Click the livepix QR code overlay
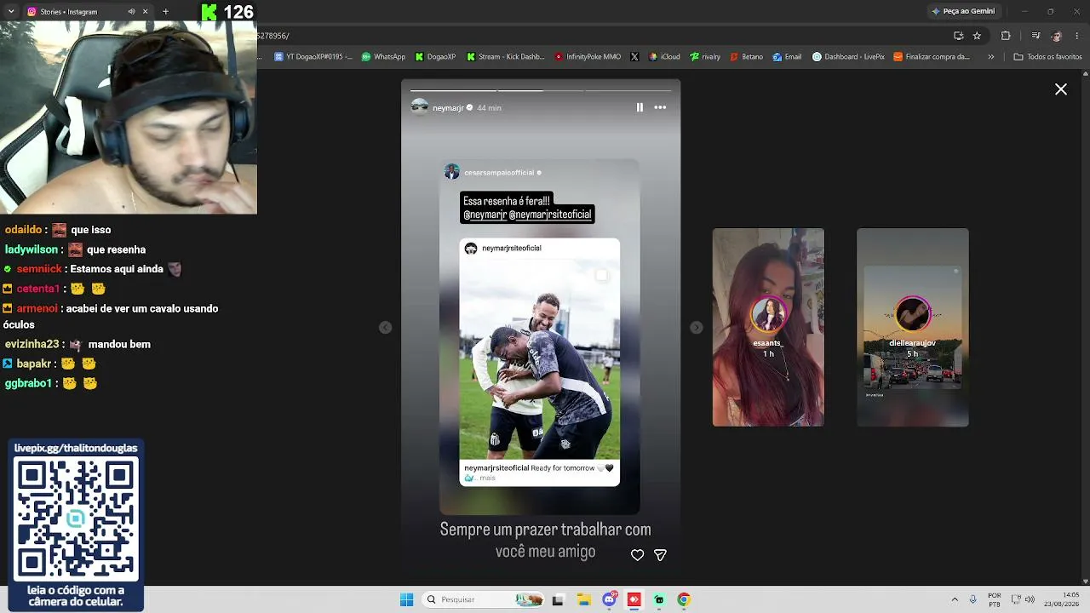Viewport: 1090px width, 613px height. click(x=76, y=519)
